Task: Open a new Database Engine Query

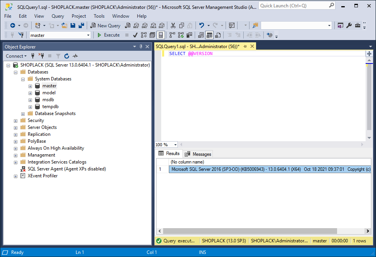Action: 128,25
